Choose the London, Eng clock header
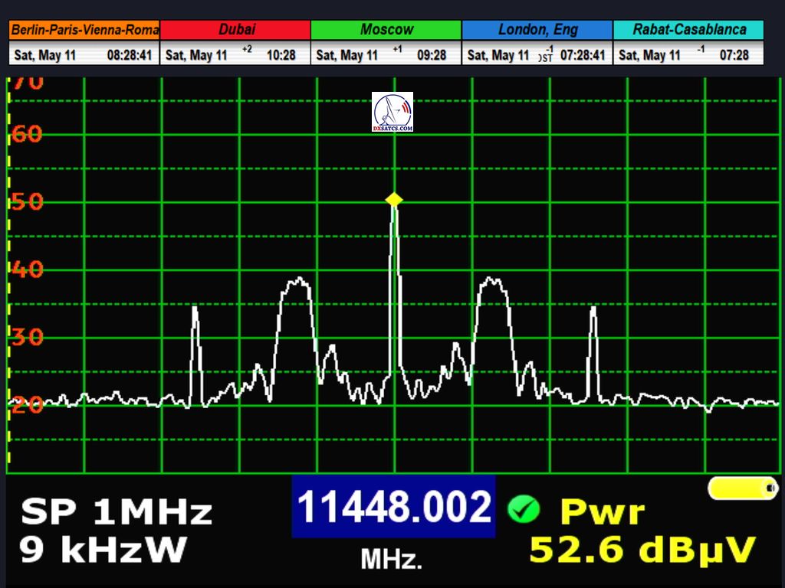 pyautogui.click(x=537, y=30)
